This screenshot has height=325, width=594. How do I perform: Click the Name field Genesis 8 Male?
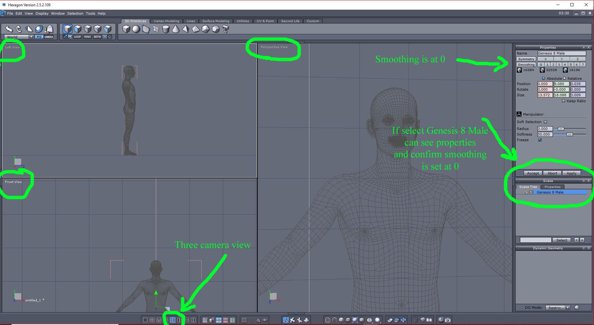[x=562, y=53]
